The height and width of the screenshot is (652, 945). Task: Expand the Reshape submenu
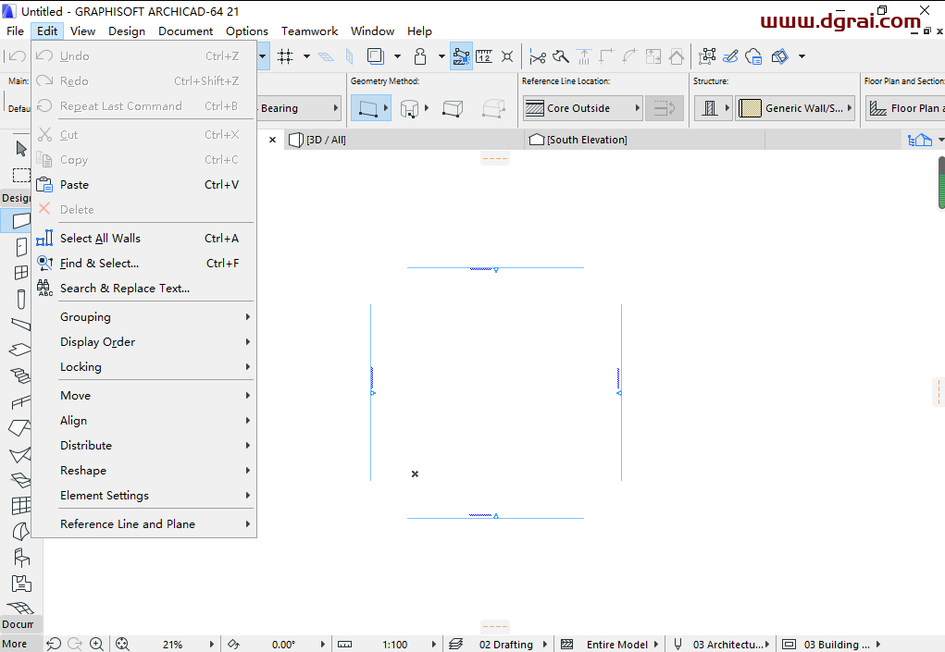coord(144,470)
